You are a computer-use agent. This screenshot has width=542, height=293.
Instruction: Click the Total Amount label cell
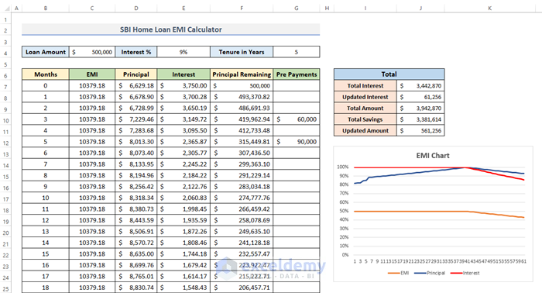(365, 108)
